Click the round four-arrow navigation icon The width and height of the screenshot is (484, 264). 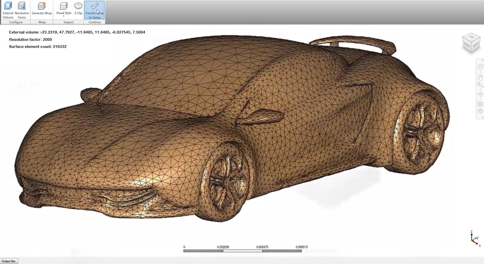click(x=480, y=111)
